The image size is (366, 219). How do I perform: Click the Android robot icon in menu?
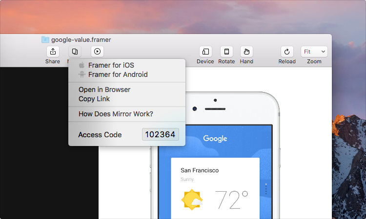81,74
